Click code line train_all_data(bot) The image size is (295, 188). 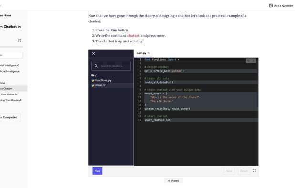[159, 82]
